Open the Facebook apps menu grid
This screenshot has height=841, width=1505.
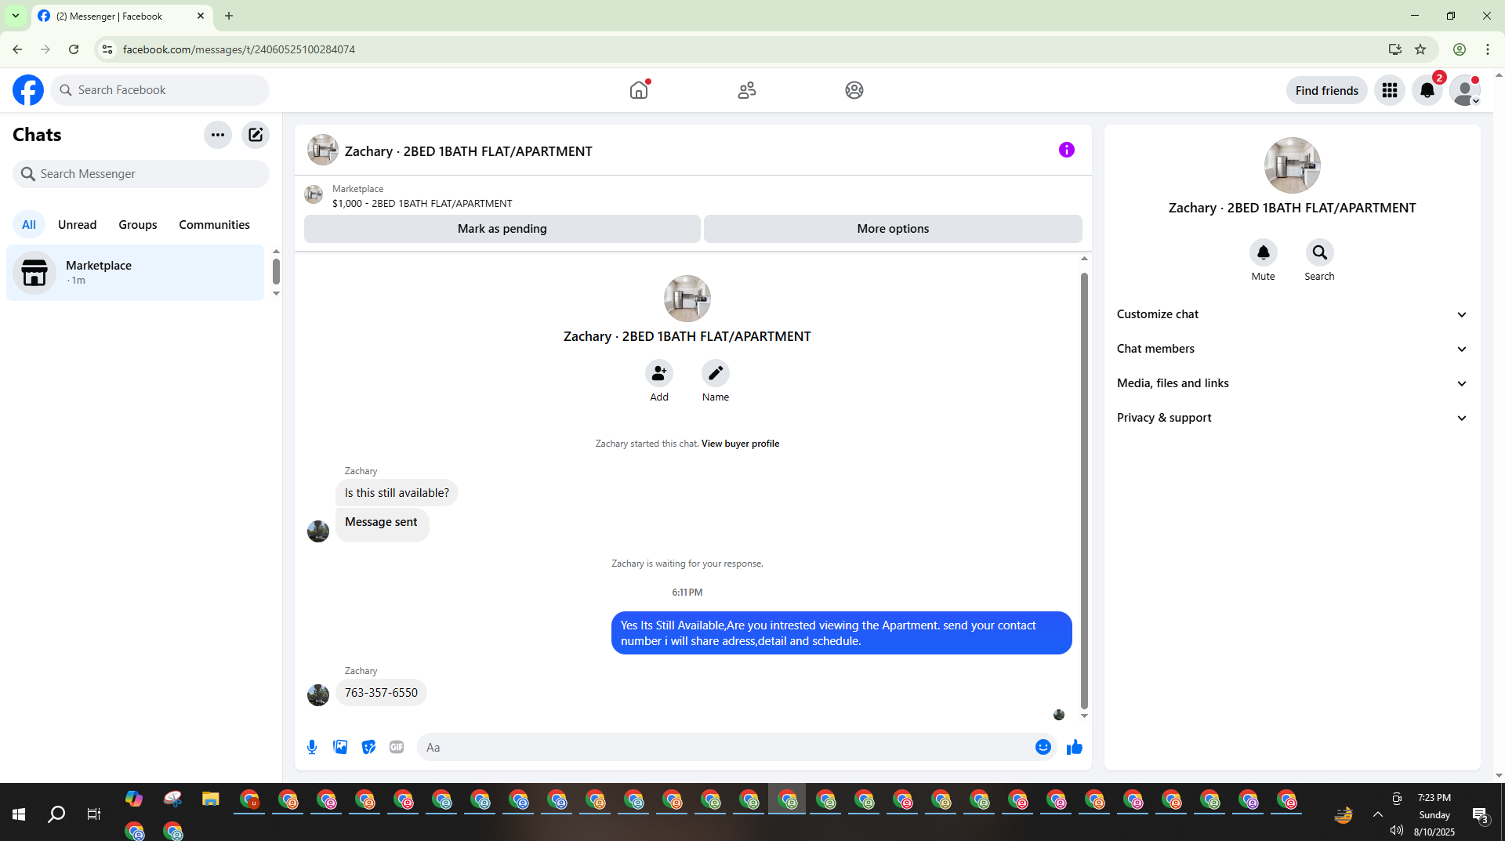tap(1390, 90)
